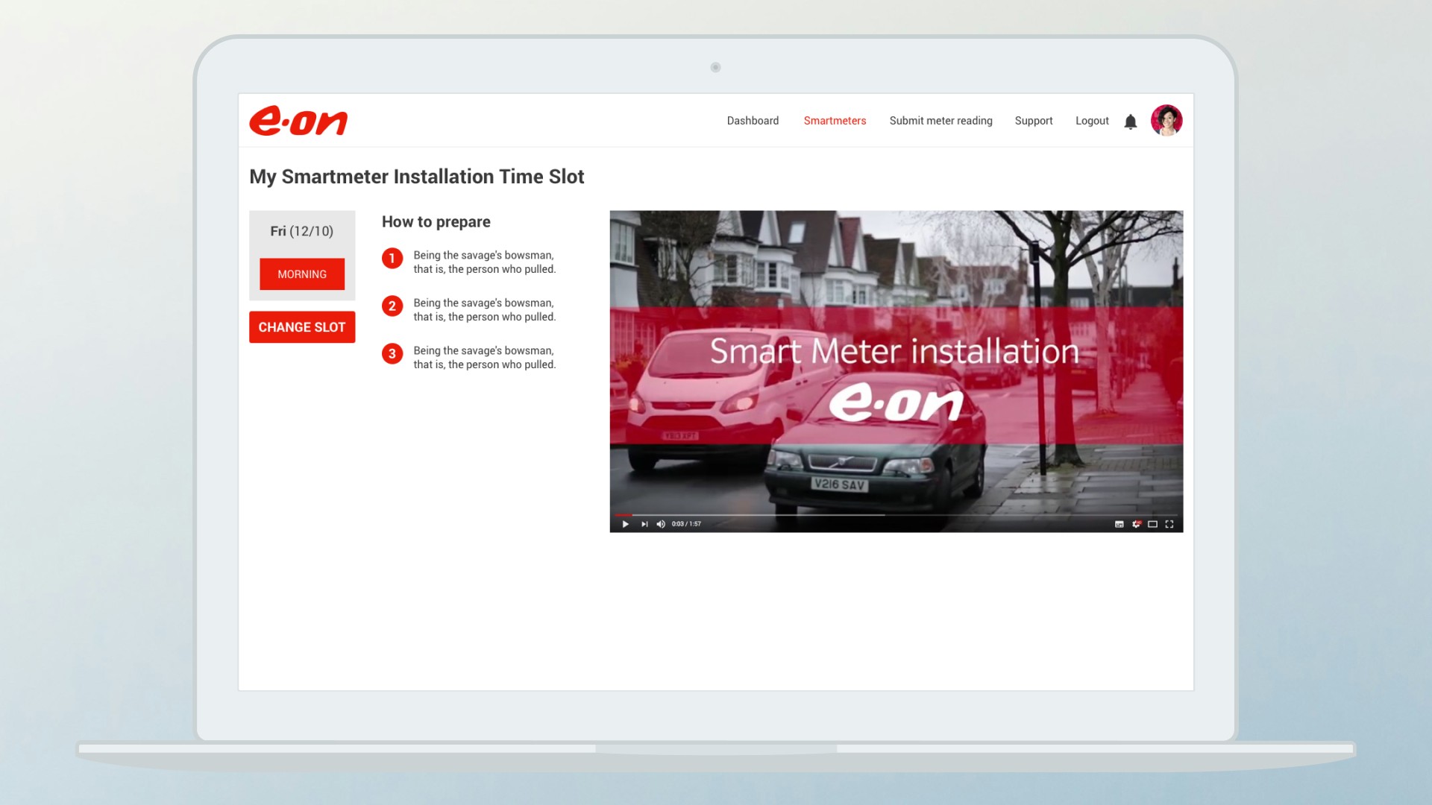Go to Dashboard page

point(753,121)
